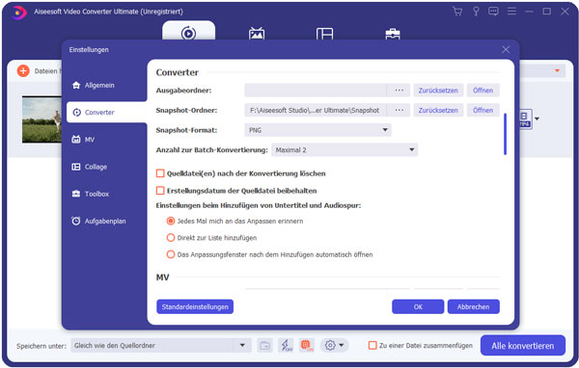This screenshot has height=368, width=579.
Task: Click Abbrechen to cancel settings
Action: 474,306
